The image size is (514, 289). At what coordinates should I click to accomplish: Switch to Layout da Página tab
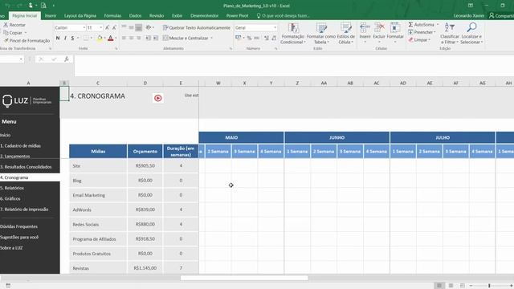coord(80,16)
